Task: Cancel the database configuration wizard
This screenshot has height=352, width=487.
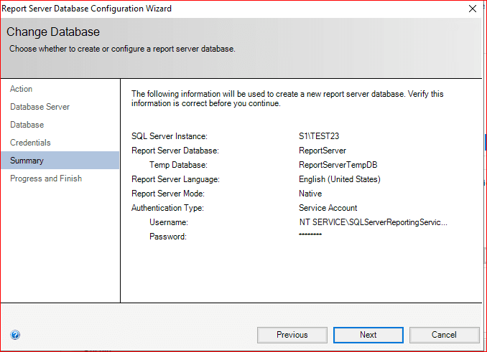Action: point(444,335)
